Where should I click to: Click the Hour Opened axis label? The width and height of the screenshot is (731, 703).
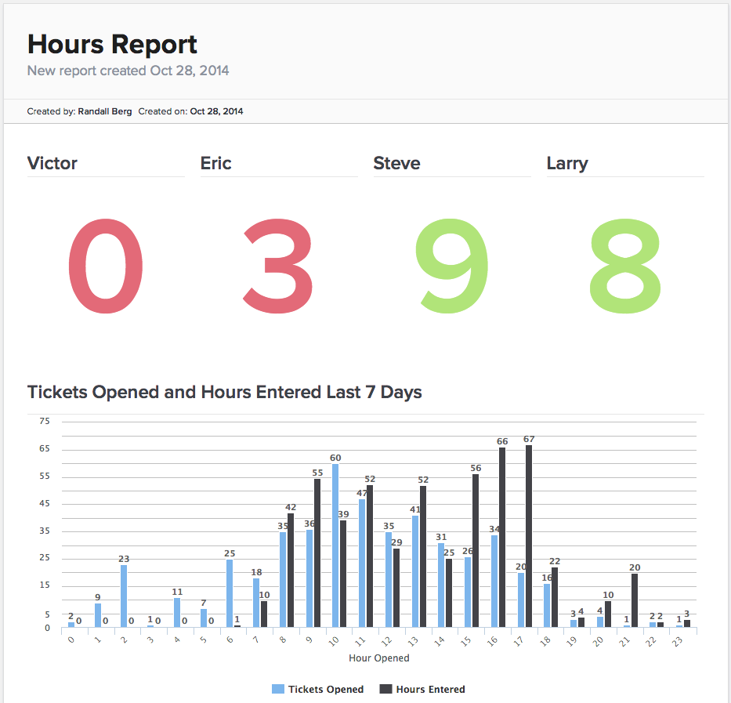coord(379,658)
